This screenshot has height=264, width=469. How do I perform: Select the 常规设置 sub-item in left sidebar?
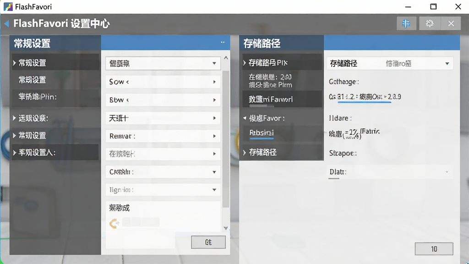pyautogui.click(x=33, y=80)
